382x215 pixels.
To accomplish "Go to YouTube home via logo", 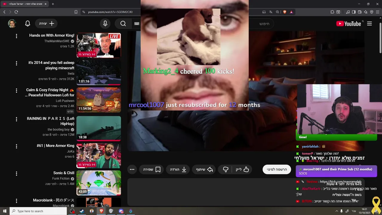I will (x=349, y=24).
